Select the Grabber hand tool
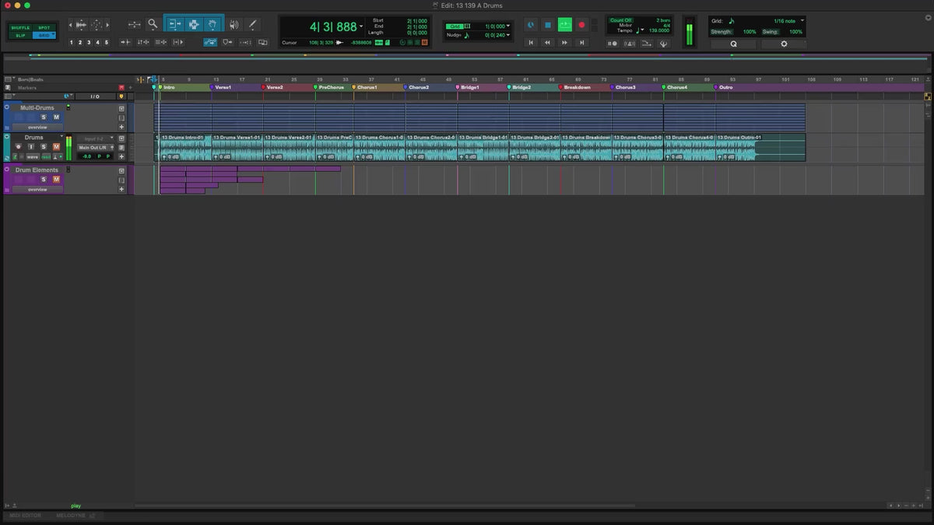Image resolution: width=934 pixels, height=525 pixels. click(x=212, y=25)
